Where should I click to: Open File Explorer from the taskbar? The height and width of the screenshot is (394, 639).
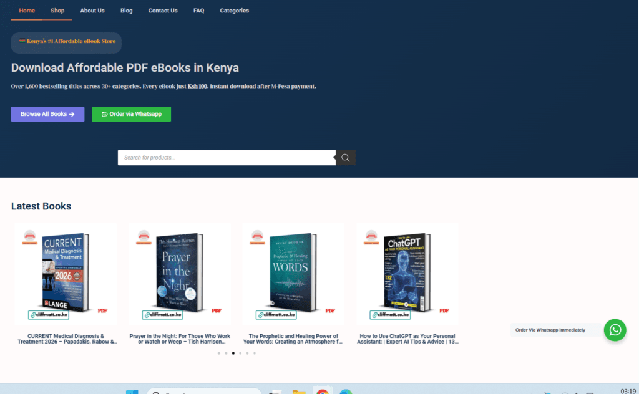(x=299, y=392)
